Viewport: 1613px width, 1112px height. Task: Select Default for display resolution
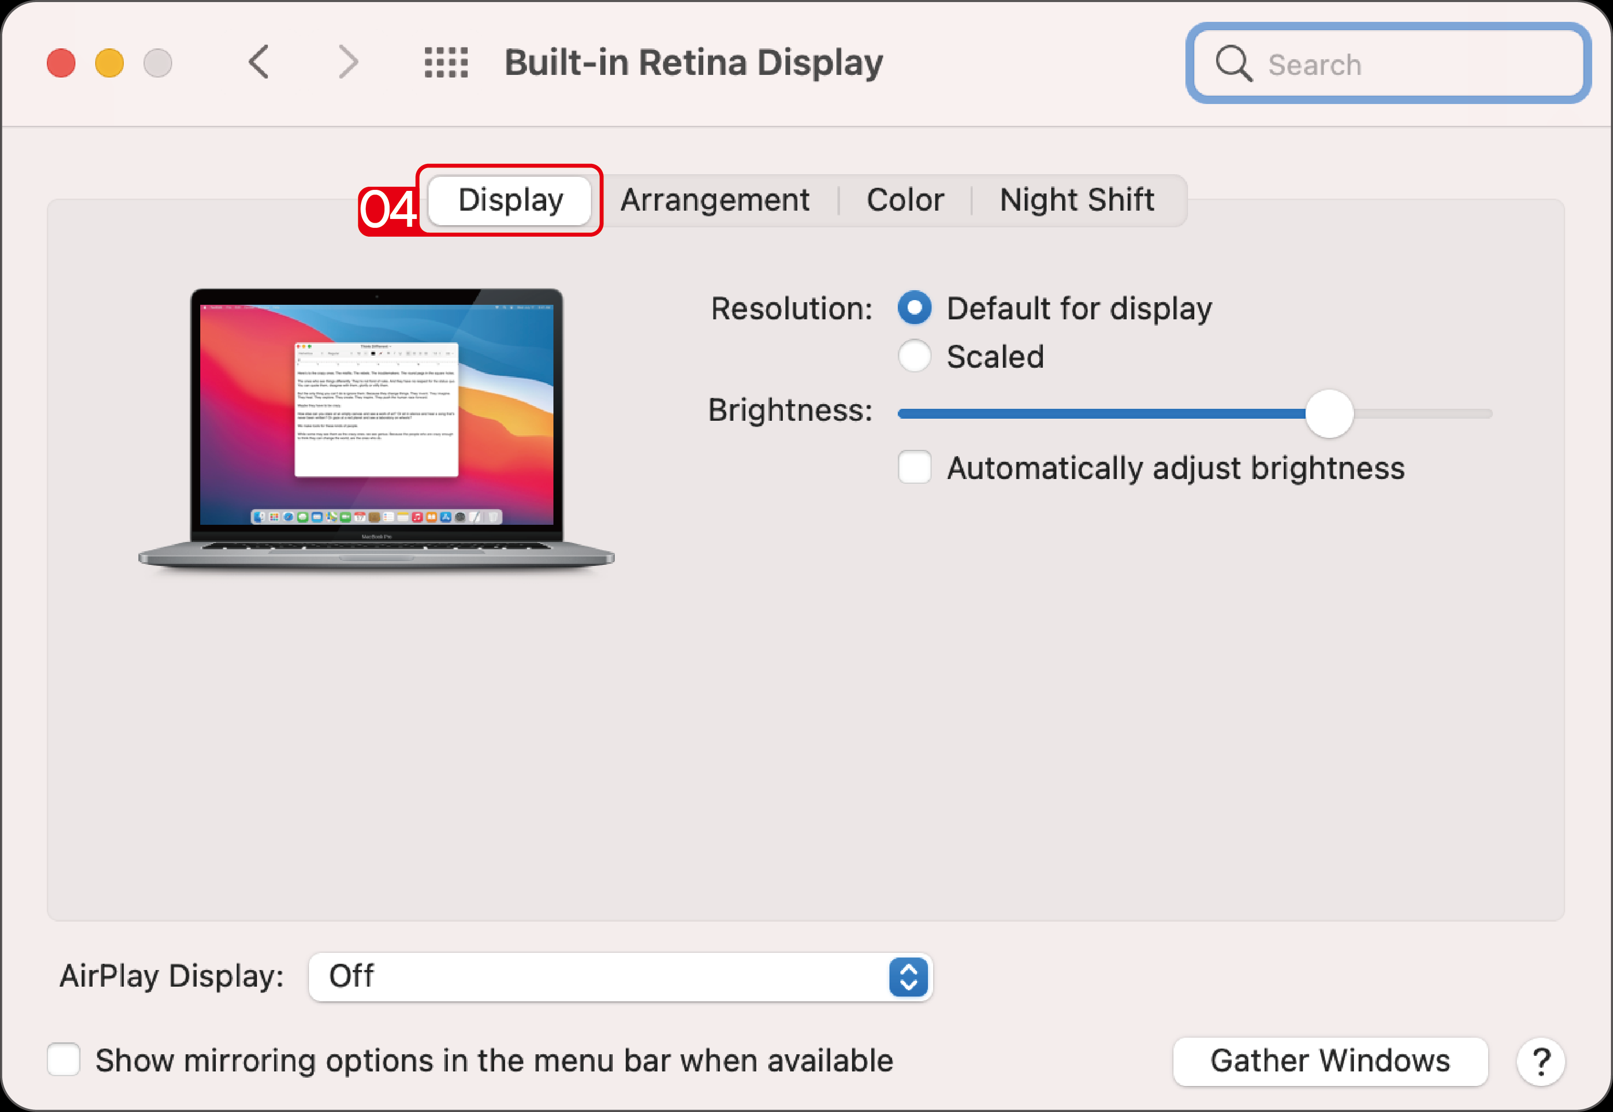tap(914, 308)
